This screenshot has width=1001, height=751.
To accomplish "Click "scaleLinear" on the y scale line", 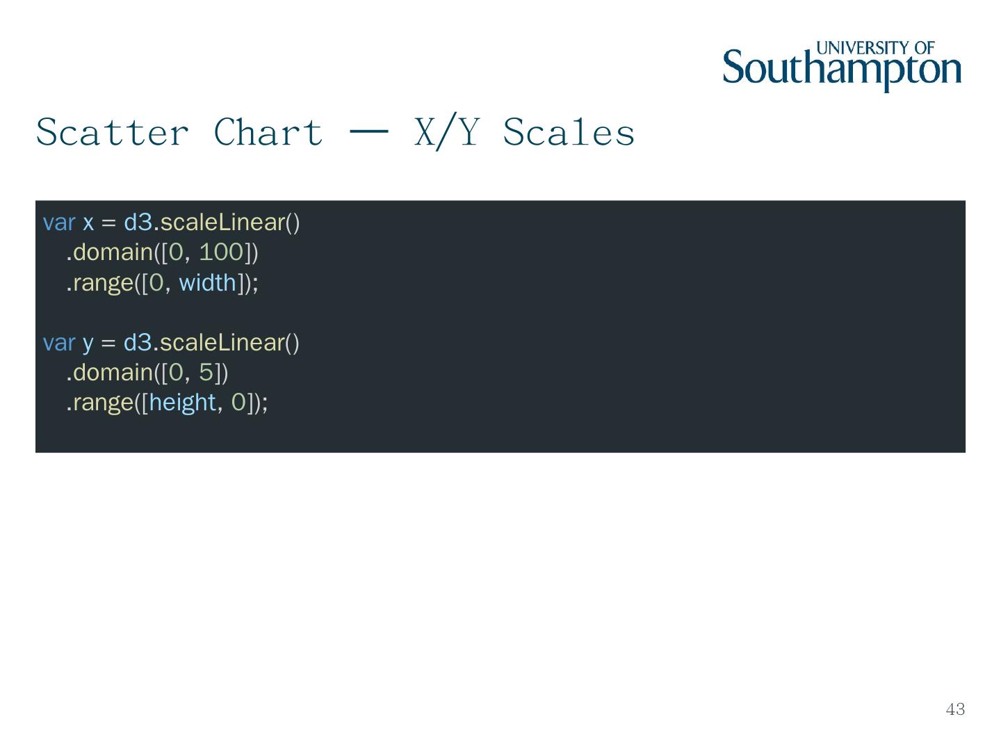I will tap(222, 343).
